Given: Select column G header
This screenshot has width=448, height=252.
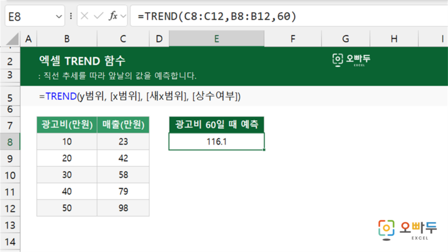Looking at the screenshot, I should pyautogui.click(x=346, y=39).
